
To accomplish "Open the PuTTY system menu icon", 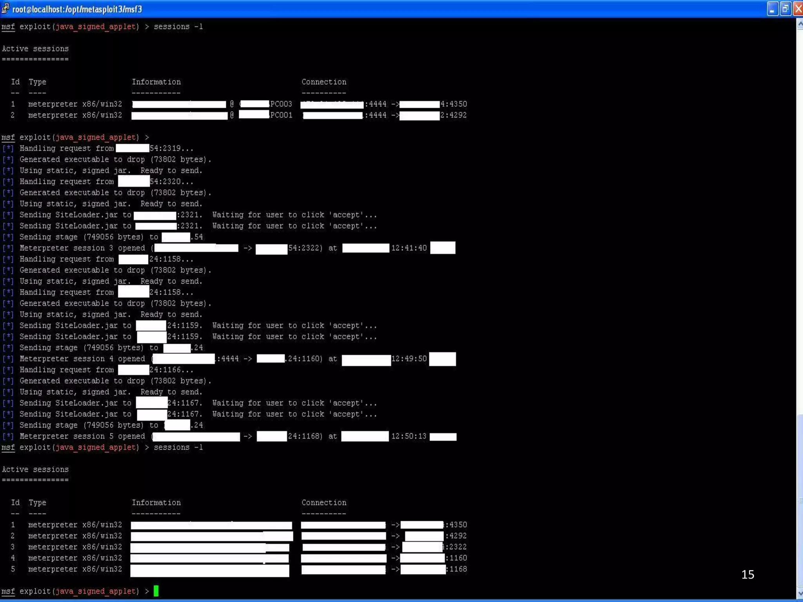I will [x=5, y=9].
